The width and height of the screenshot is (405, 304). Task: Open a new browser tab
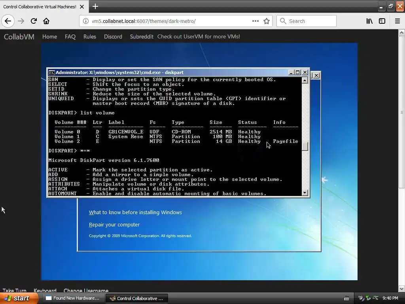click(x=95, y=6)
